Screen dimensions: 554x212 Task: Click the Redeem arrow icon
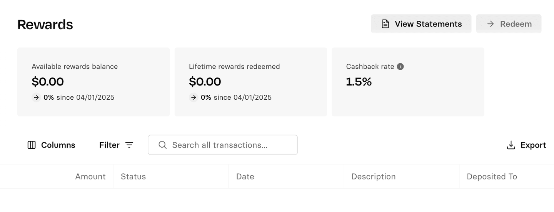[x=491, y=24]
